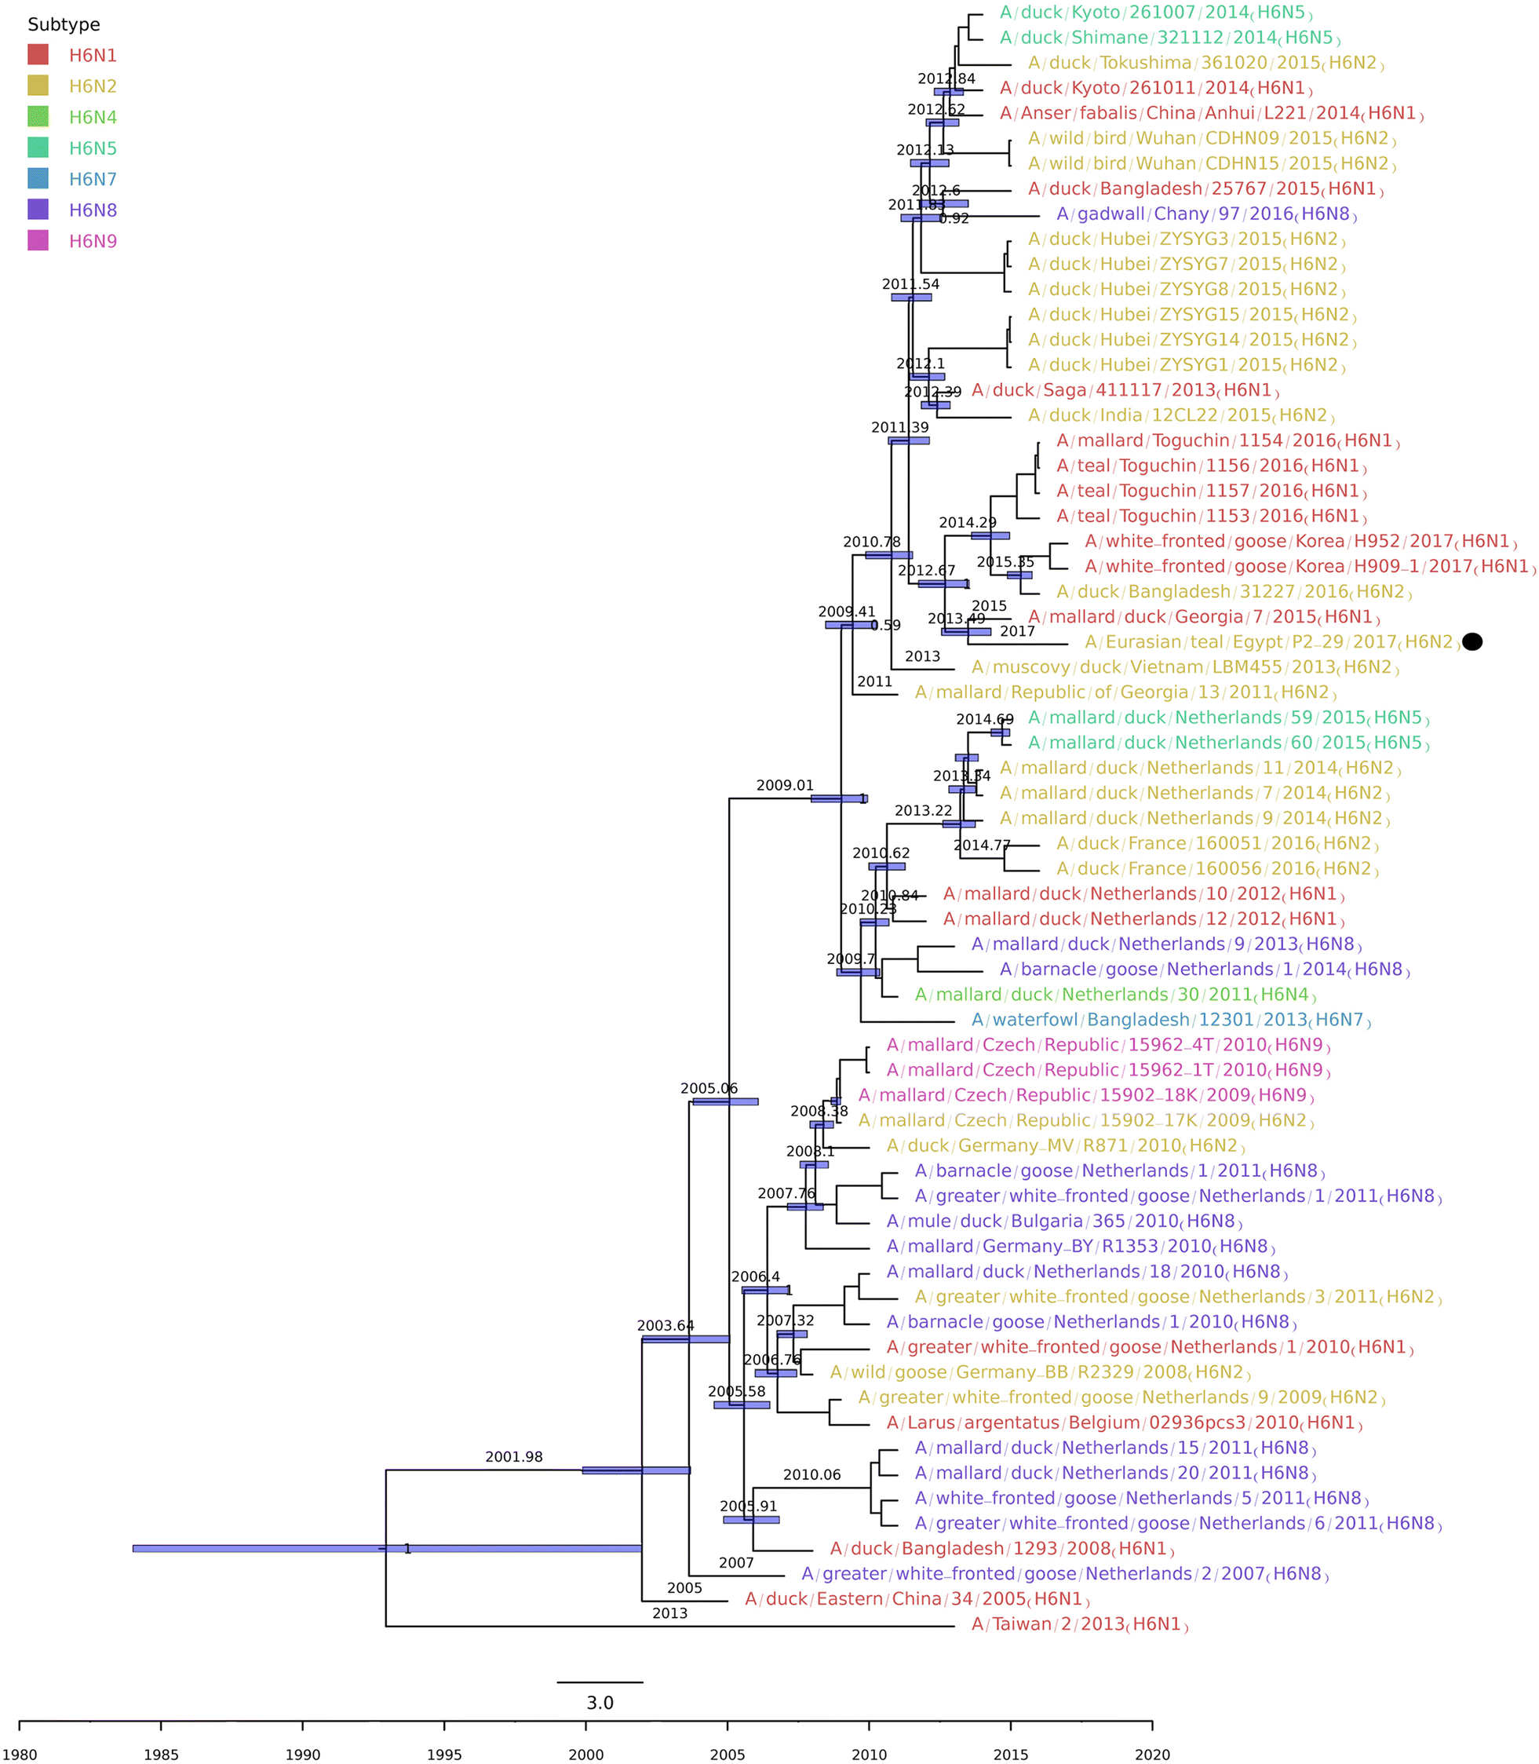Select tip A/duck/Shimane/321112/2014(H6N5)
The width and height of the screenshot is (1539, 1764).
coord(1171,38)
